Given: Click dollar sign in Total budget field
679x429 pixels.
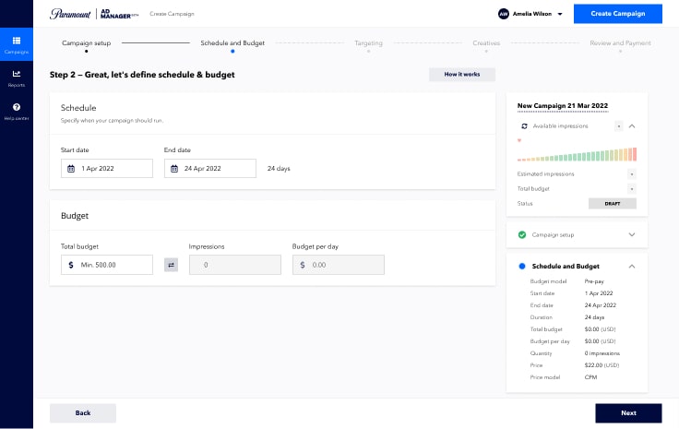Looking at the screenshot, I should (71, 265).
